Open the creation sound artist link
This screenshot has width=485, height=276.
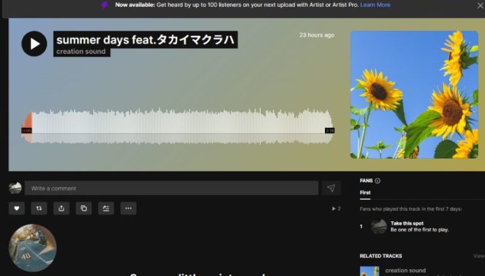click(81, 51)
